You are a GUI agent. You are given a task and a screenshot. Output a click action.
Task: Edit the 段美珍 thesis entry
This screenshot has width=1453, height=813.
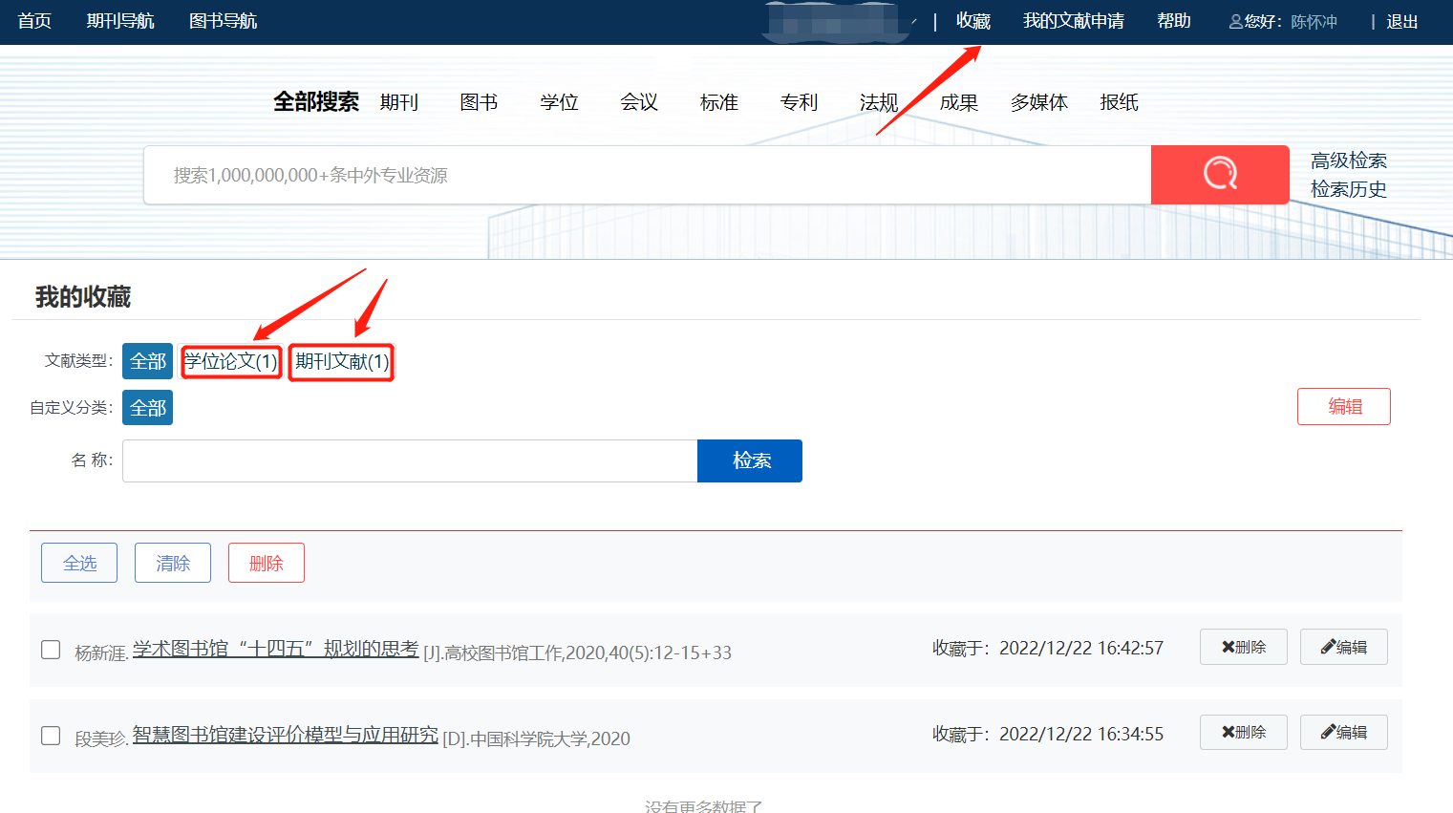(x=1343, y=732)
